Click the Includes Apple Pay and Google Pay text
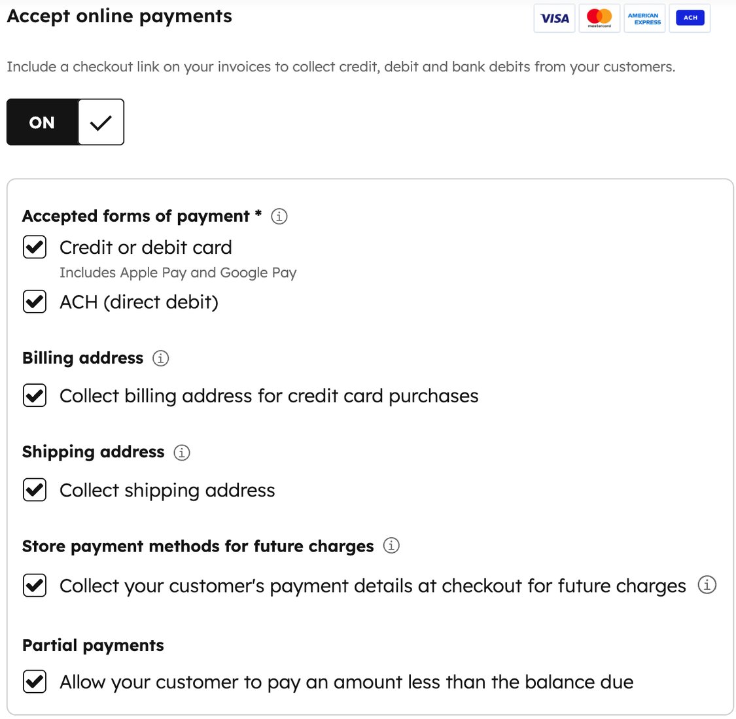The height and width of the screenshot is (719, 736). 177,272
